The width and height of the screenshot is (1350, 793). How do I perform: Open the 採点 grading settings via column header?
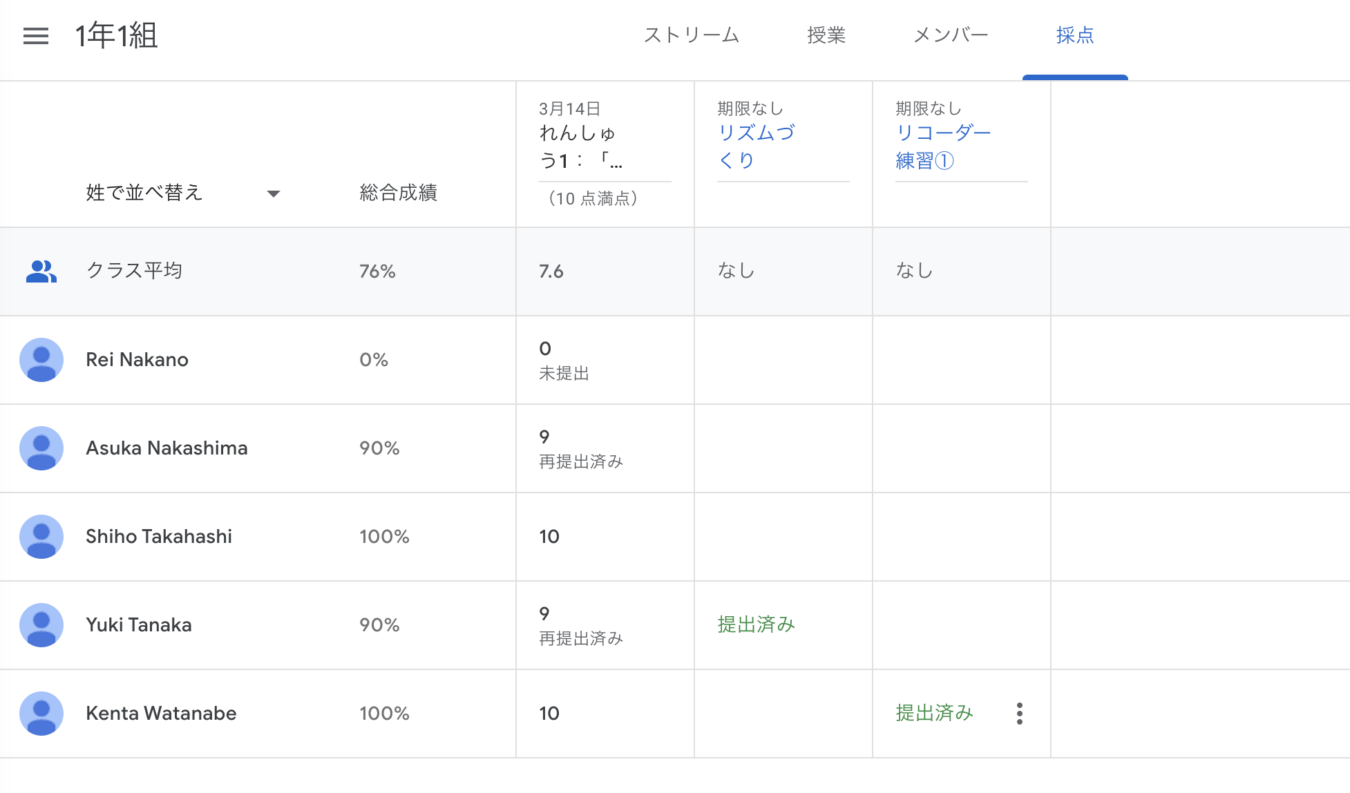[1075, 35]
